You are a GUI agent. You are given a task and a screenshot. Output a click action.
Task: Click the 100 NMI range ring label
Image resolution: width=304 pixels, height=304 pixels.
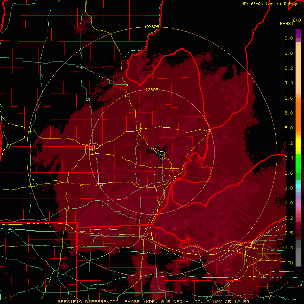[x=152, y=27]
